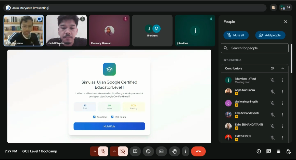Close the People panel
This screenshot has height=160, width=296.
coord(286,21)
